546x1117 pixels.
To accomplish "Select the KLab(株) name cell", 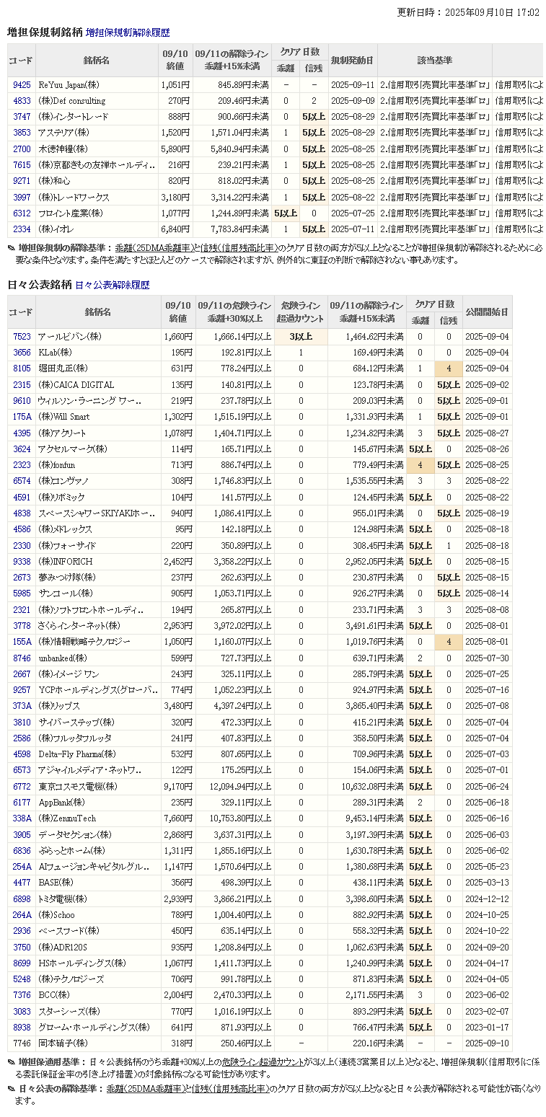I will (100, 353).
